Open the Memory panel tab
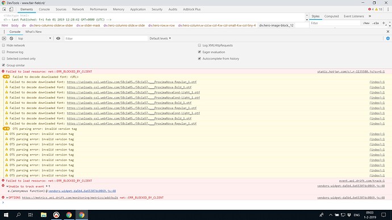This screenshot has height=220, width=392. point(119,9)
